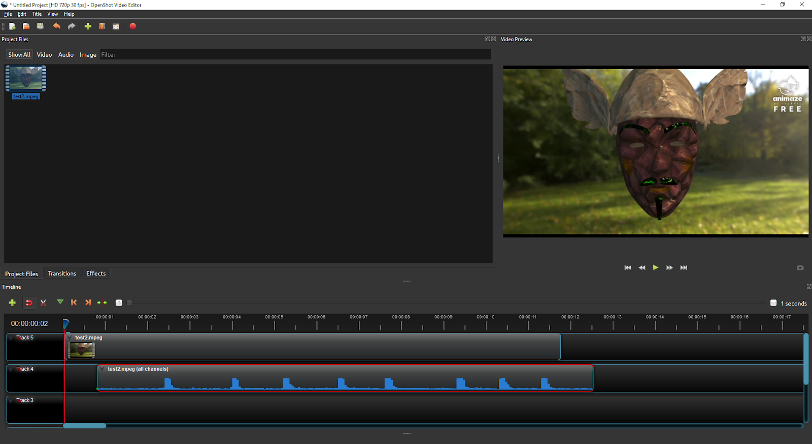Open the Track 5 dropdown arrow

pos(11,338)
